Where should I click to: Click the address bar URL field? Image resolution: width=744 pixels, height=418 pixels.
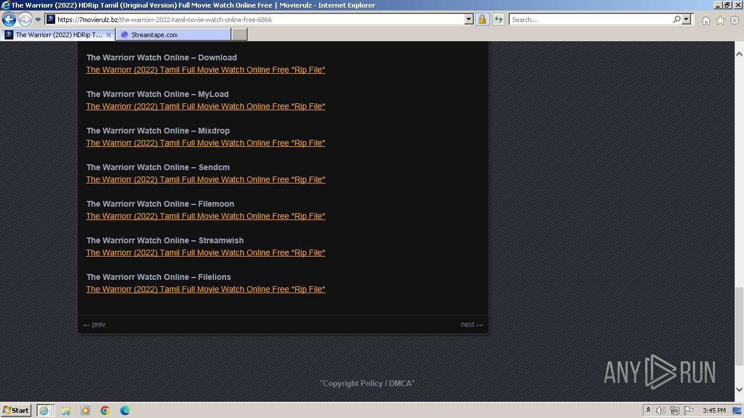(255, 20)
